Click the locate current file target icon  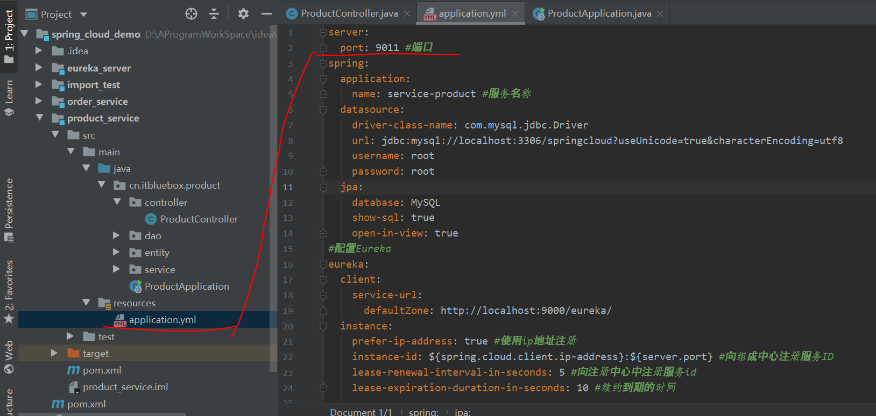click(191, 14)
